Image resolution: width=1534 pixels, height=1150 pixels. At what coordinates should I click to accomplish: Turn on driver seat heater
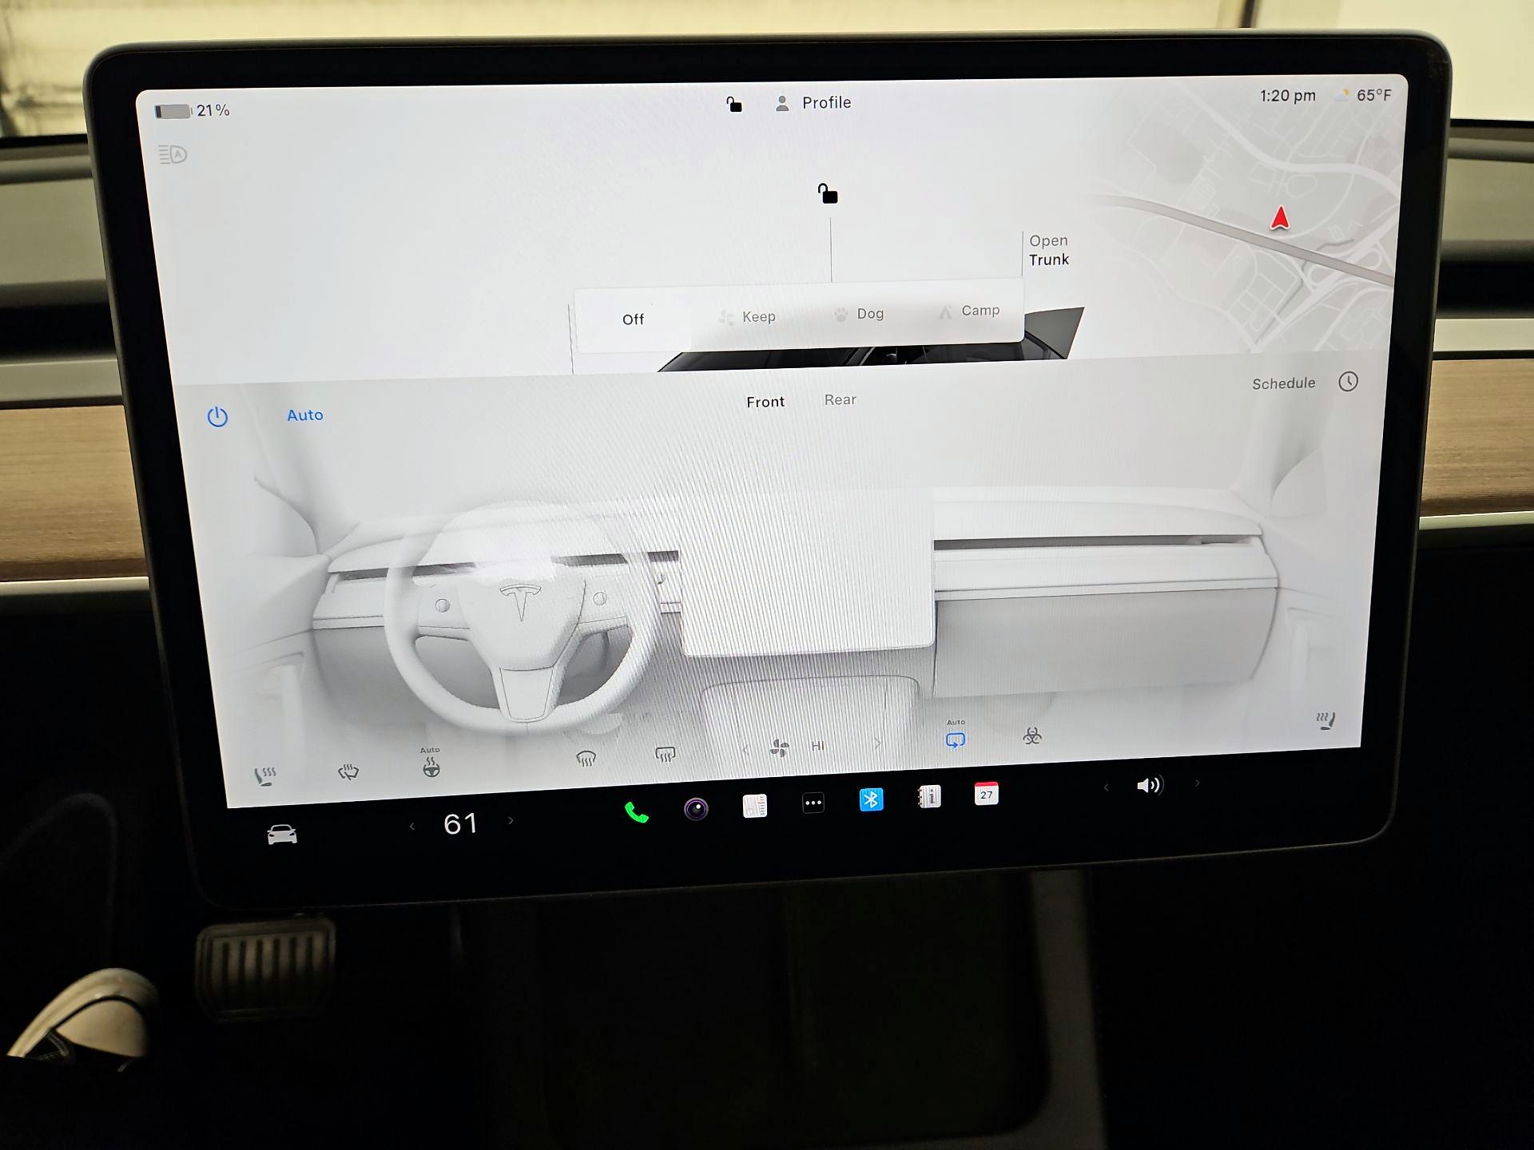(x=265, y=776)
